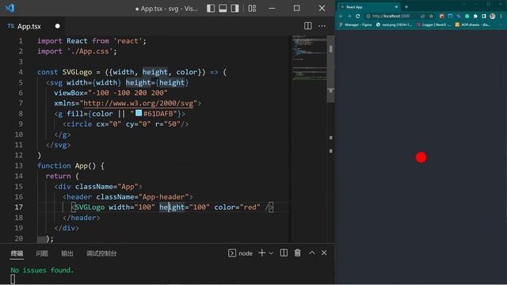Switch to the 输出 output tab
The image size is (507, 285).
[x=67, y=253]
